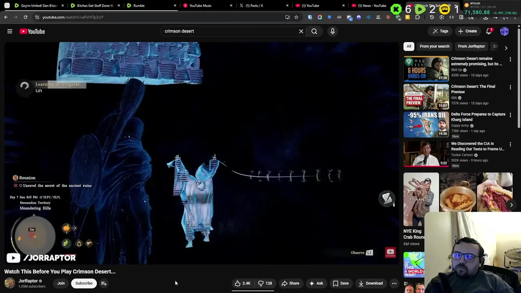Click the address bar URL

(73, 17)
